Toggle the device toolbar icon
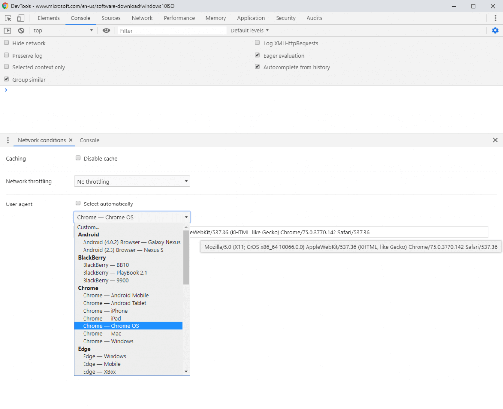 pos(21,18)
